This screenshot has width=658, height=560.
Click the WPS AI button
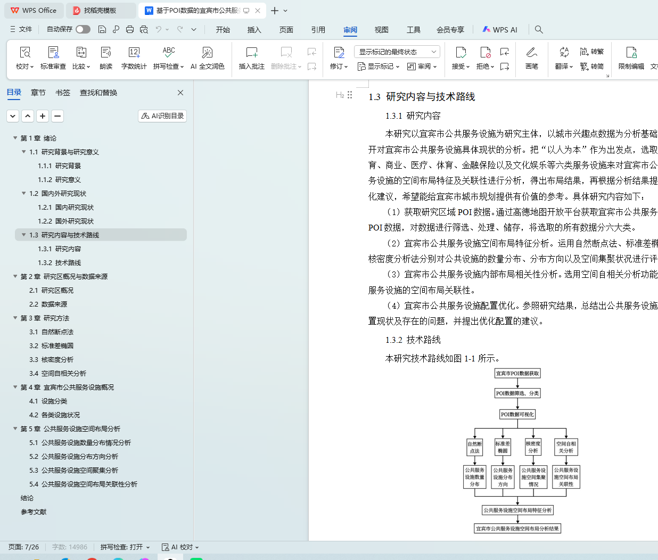pyautogui.click(x=499, y=30)
